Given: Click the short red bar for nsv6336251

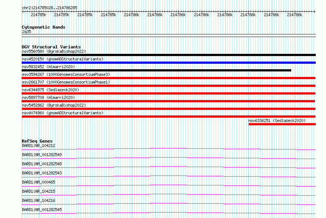Looking at the screenshot, I should (282, 124).
